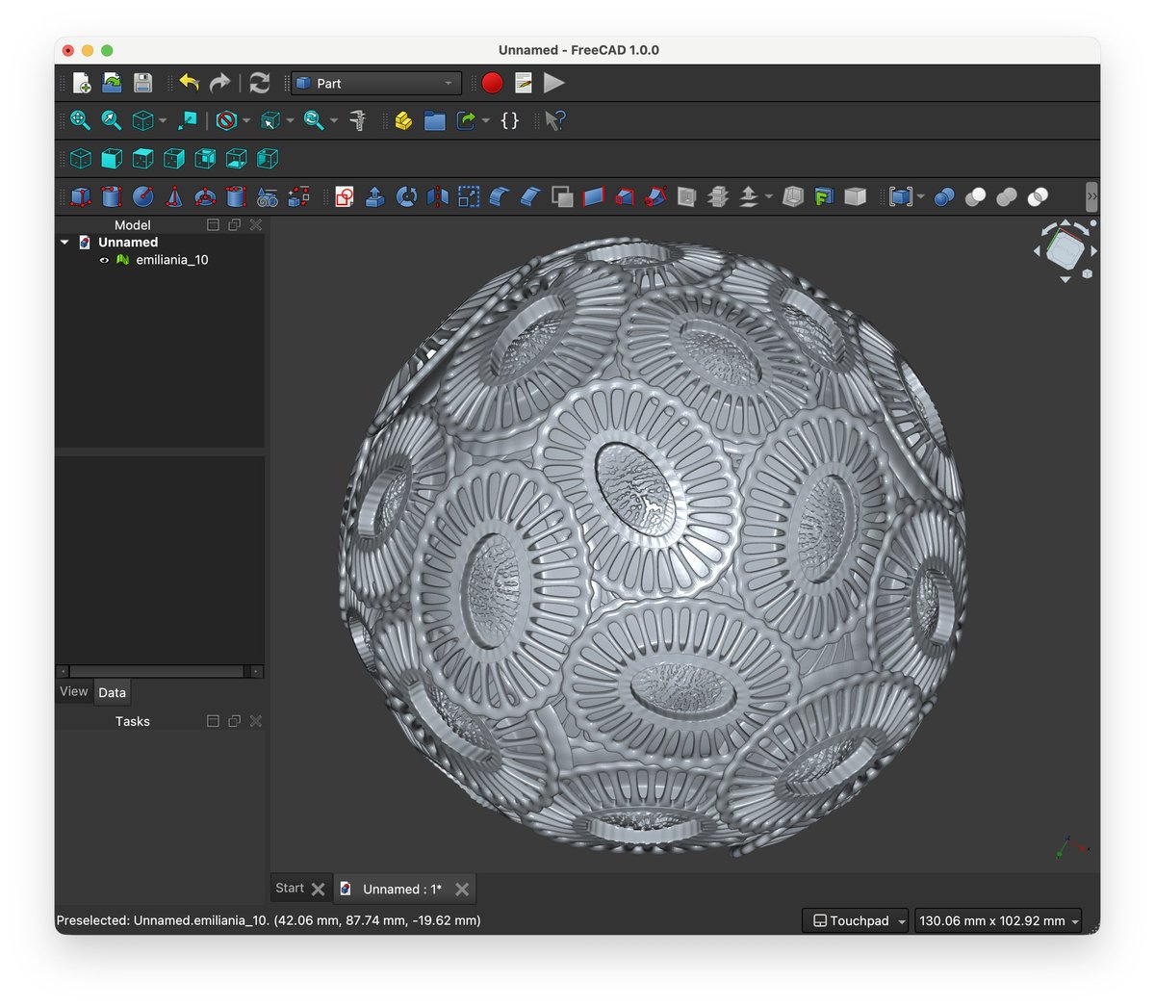Select the Revolve tool
The width and height of the screenshot is (1155, 1007).
click(x=407, y=196)
